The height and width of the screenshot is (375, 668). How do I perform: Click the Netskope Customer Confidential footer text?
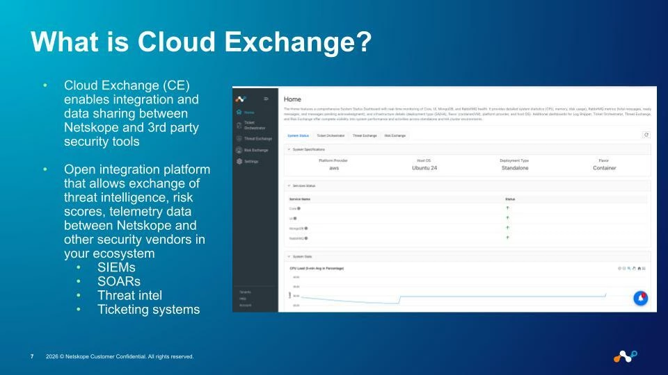pos(120,356)
